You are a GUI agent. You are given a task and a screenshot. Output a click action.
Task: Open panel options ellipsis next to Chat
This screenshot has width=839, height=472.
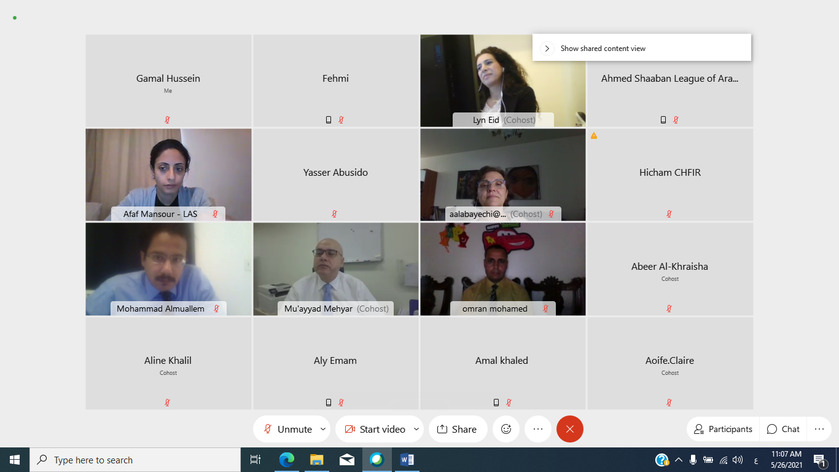(x=819, y=429)
